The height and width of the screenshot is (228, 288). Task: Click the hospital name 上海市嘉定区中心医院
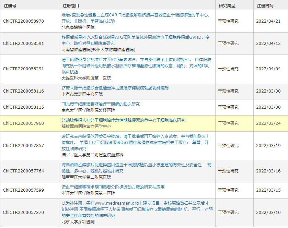pyautogui.click(x=82, y=94)
